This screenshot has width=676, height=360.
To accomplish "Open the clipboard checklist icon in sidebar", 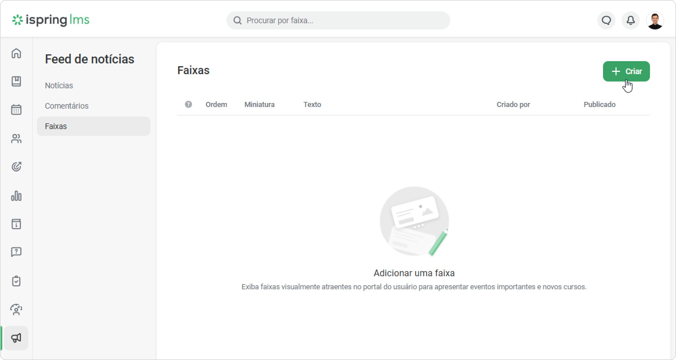I will [x=16, y=281].
